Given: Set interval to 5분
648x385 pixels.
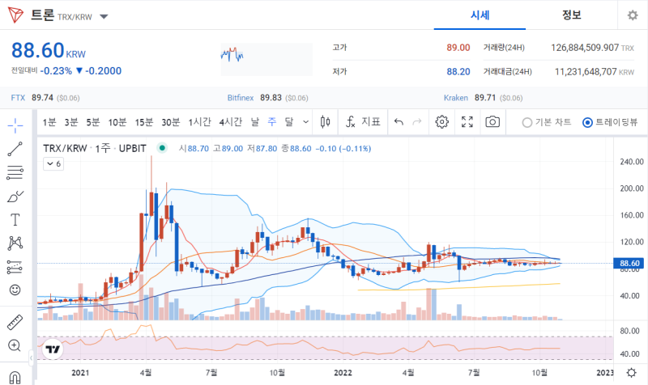Looking at the screenshot, I should (x=93, y=122).
